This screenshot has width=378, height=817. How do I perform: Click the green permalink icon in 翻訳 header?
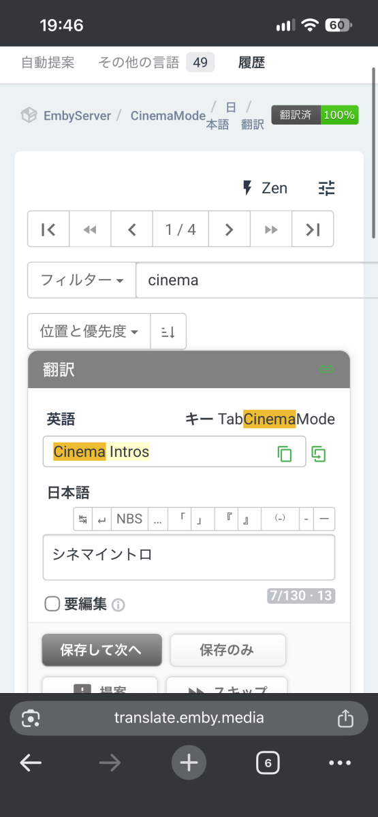[327, 369]
